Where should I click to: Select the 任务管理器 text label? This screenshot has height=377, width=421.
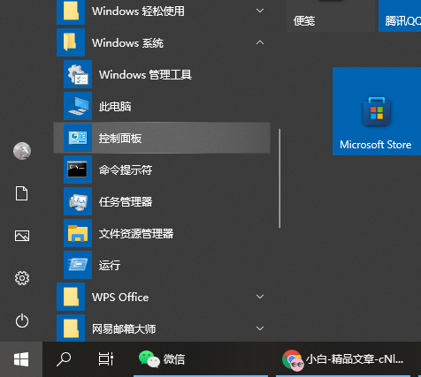(x=126, y=202)
